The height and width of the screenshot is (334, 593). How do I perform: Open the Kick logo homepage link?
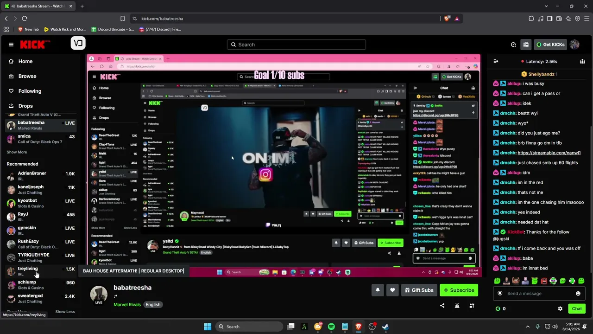pos(35,45)
